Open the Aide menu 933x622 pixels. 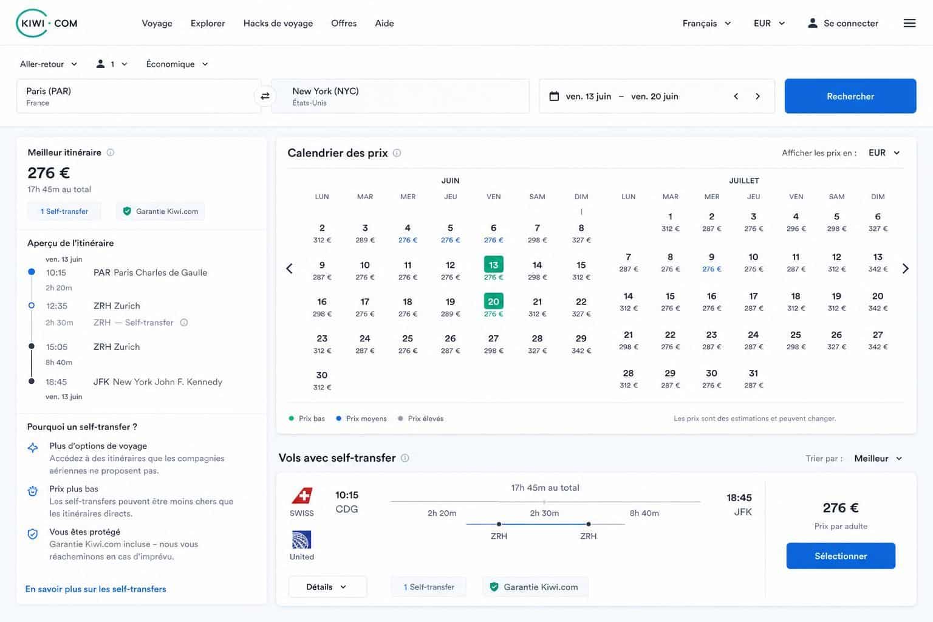[384, 23]
